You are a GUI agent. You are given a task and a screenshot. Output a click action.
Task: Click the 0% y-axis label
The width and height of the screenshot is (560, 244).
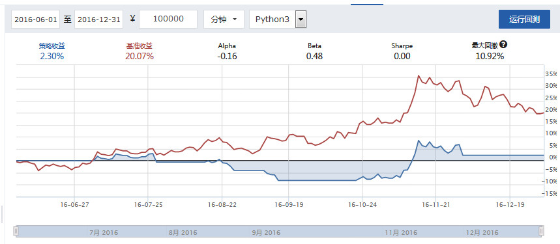553,157
